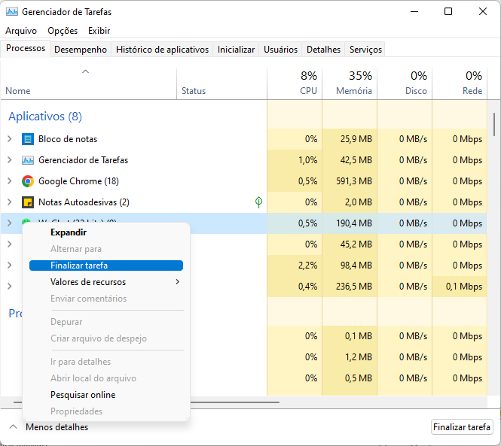This screenshot has height=446, width=501.
Task: Expand the Notas Autoadesivas process group
Action: pyautogui.click(x=9, y=202)
